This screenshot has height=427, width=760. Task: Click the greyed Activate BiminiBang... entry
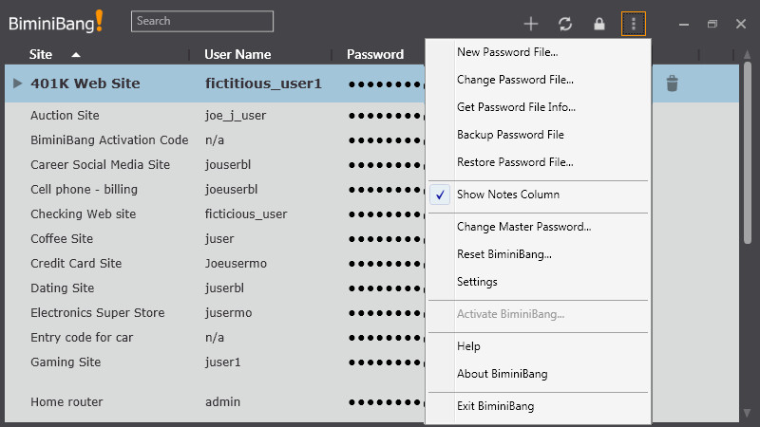510,314
